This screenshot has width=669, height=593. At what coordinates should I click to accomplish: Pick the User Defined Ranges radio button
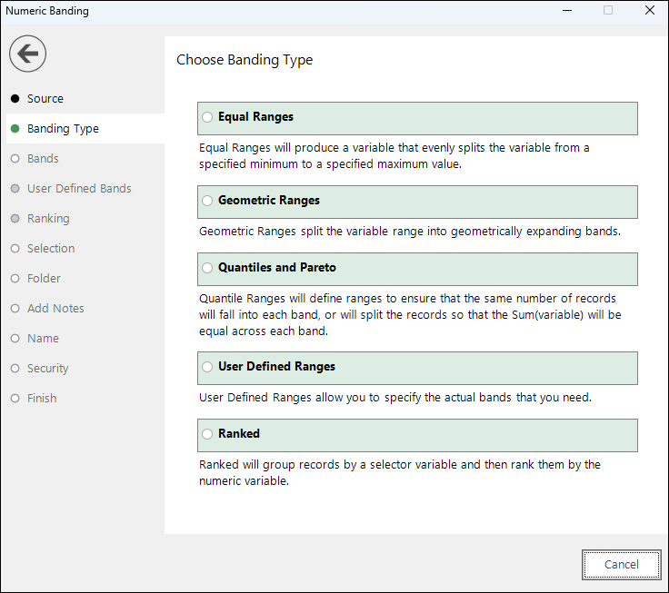click(x=207, y=367)
